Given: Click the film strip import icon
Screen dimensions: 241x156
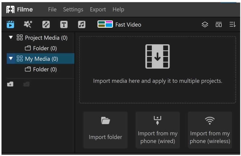Looking at the screenshot, I should click(x=157, y=56).
